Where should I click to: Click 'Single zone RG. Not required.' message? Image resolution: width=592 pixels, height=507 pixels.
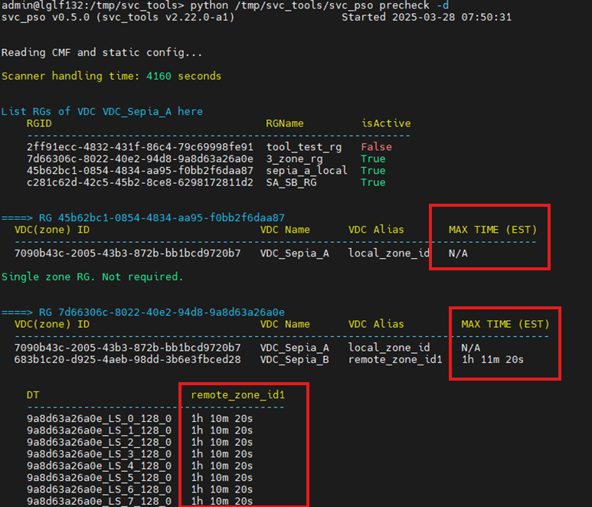92,276
